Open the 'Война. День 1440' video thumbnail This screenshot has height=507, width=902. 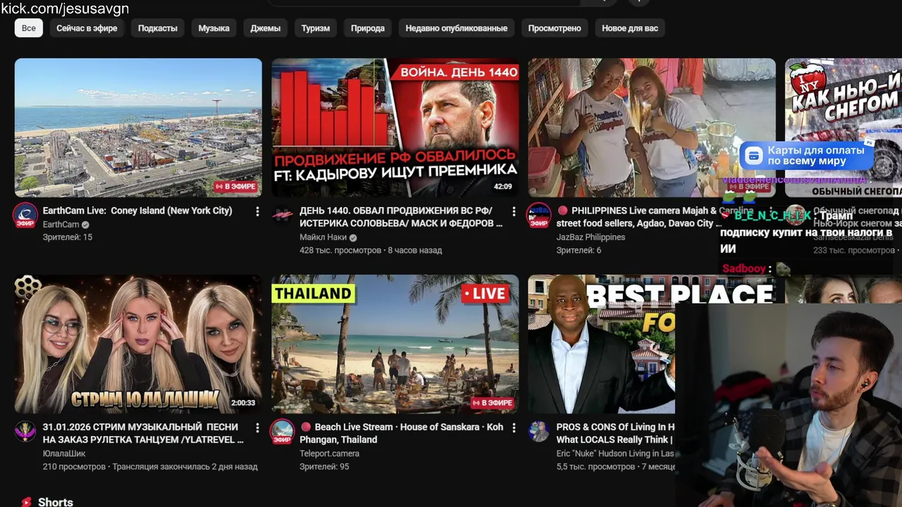coord(395,127)
